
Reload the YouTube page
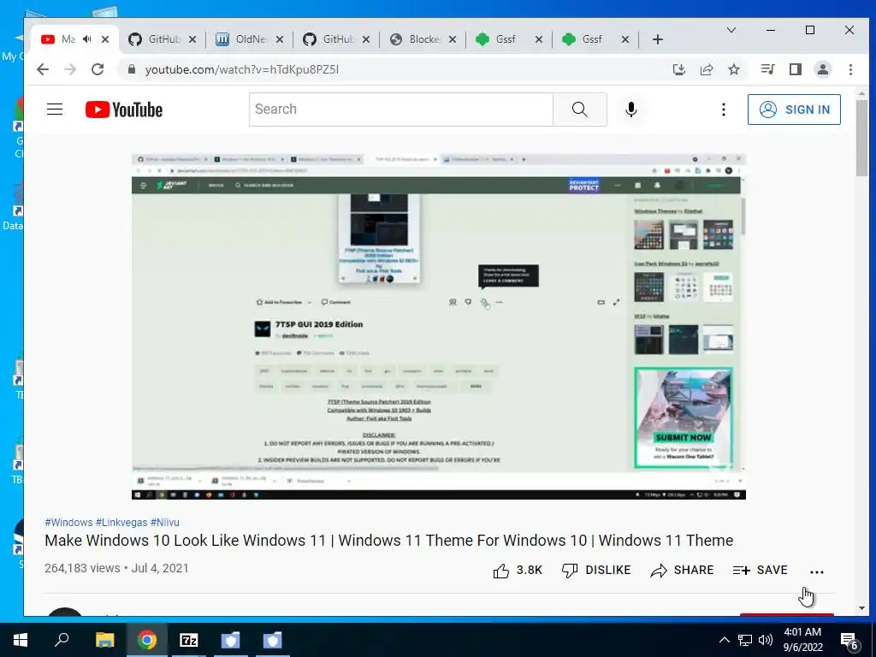pos(98,69)
